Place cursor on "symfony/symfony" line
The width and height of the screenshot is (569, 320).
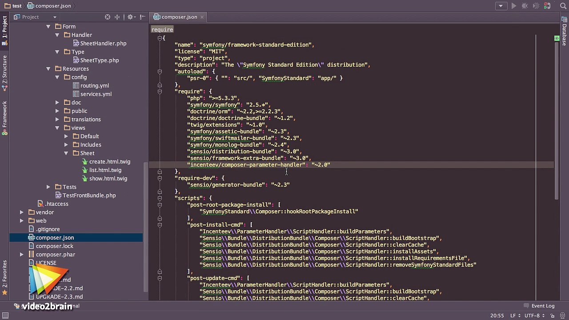coord(228,105)
